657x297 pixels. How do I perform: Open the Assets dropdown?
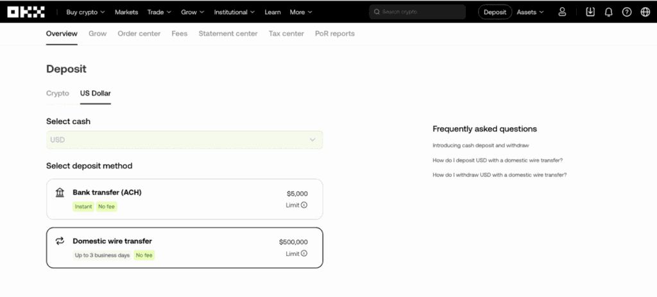(530, 12)
